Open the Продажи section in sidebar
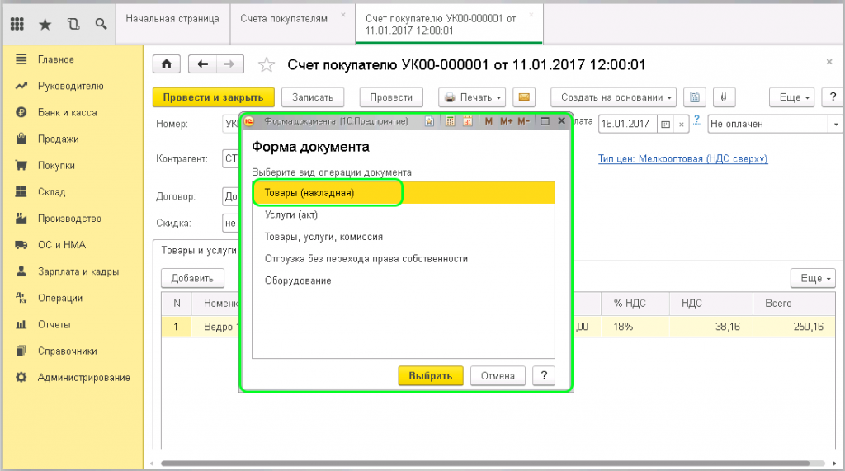 (x=58, y=139)
